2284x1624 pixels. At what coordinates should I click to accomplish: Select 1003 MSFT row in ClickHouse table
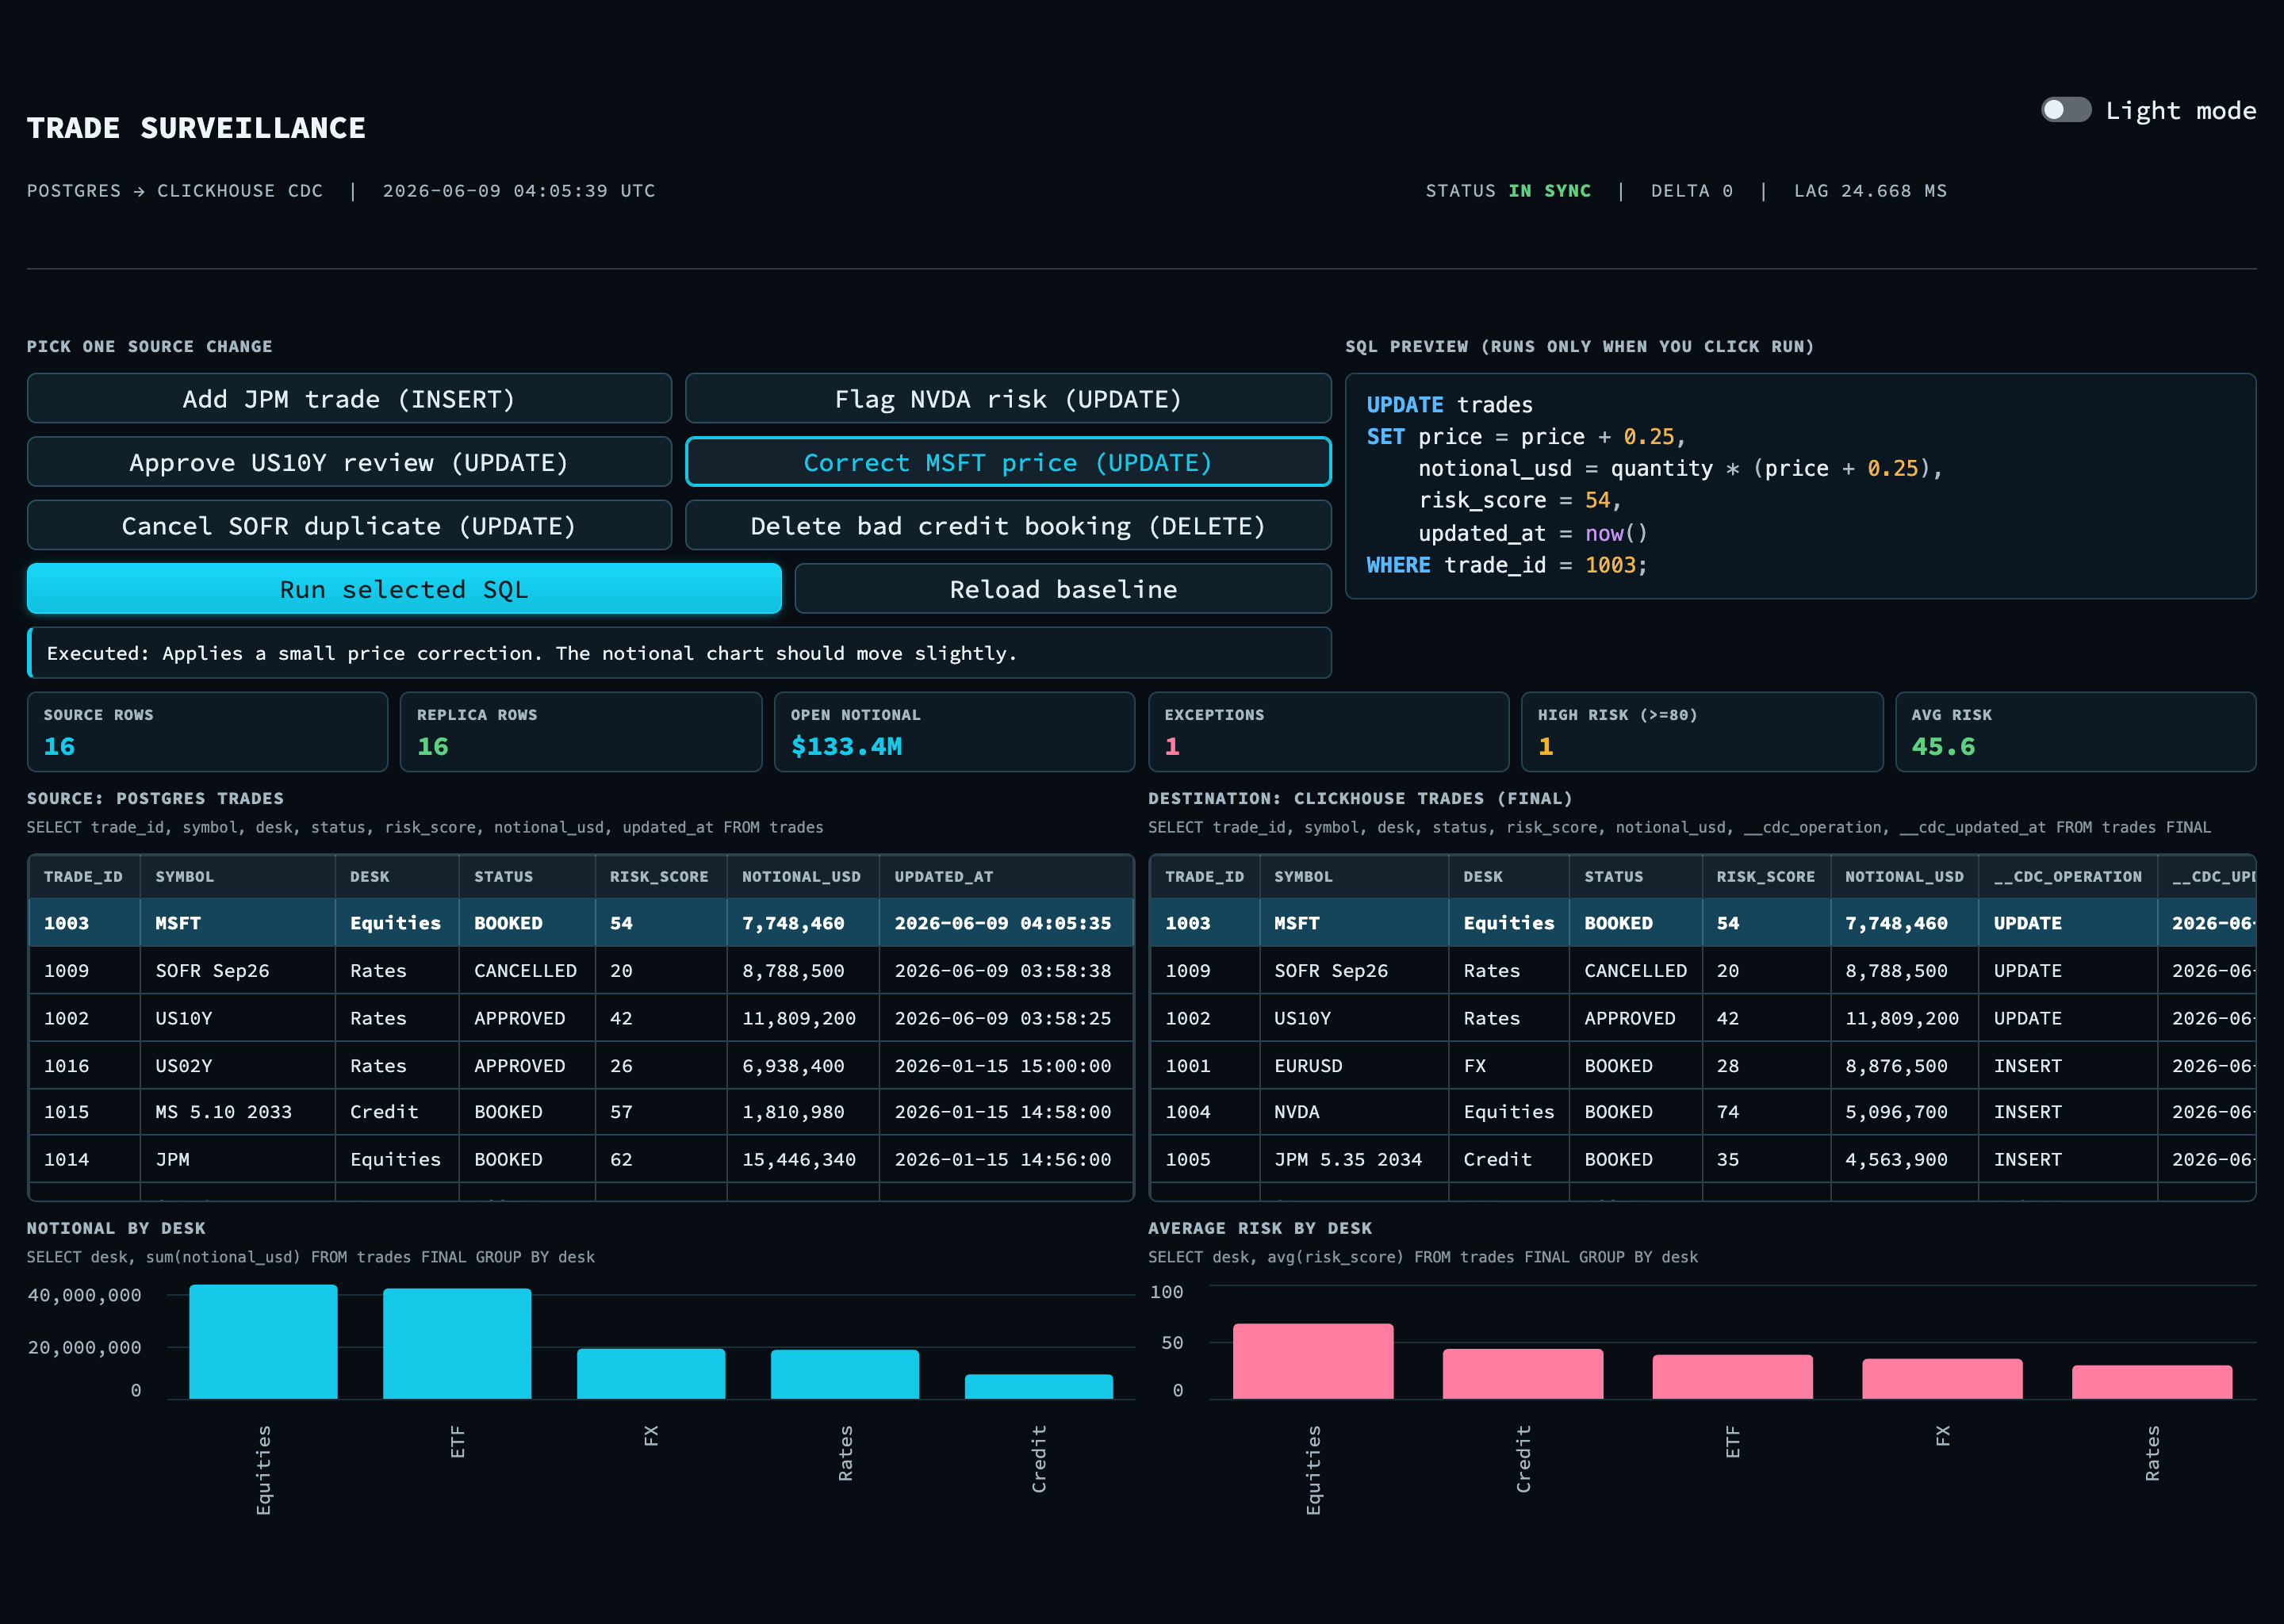point(1703,923)
